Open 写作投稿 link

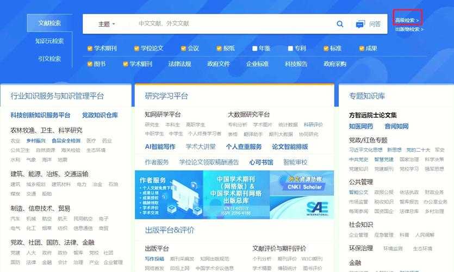click(x=154, y=259)
